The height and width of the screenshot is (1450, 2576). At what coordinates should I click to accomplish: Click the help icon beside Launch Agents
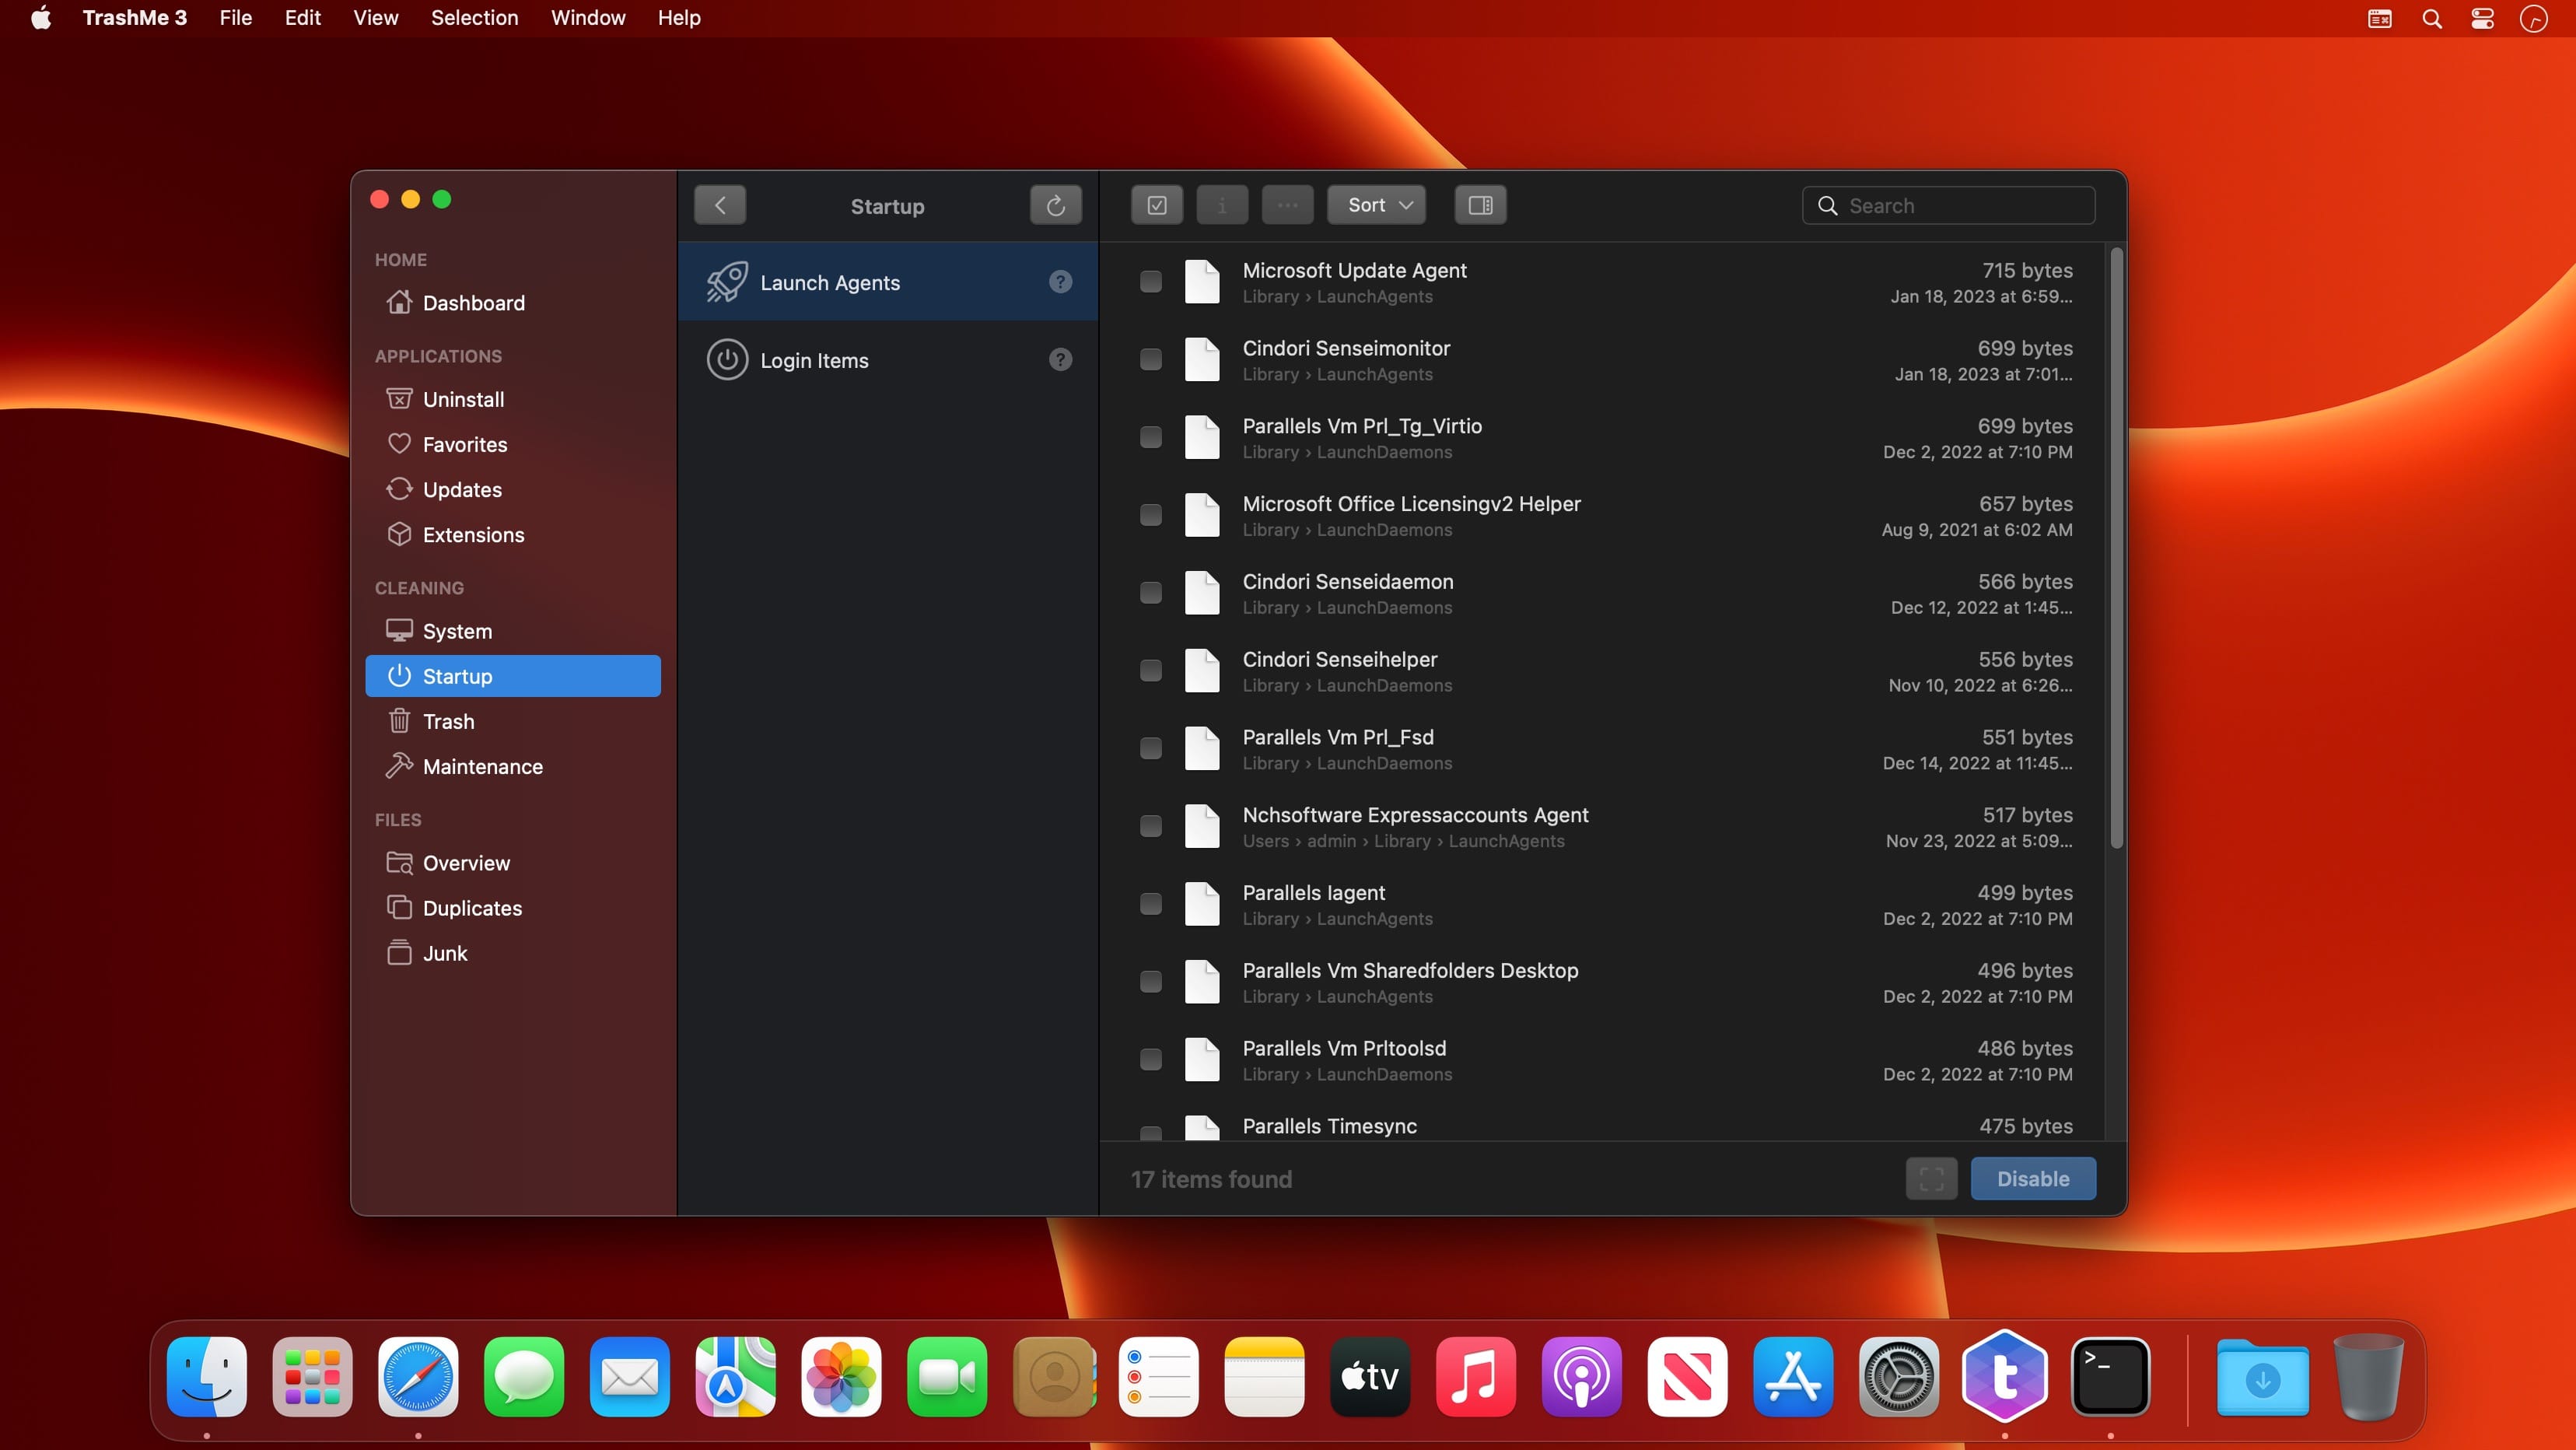[1060, 282]
